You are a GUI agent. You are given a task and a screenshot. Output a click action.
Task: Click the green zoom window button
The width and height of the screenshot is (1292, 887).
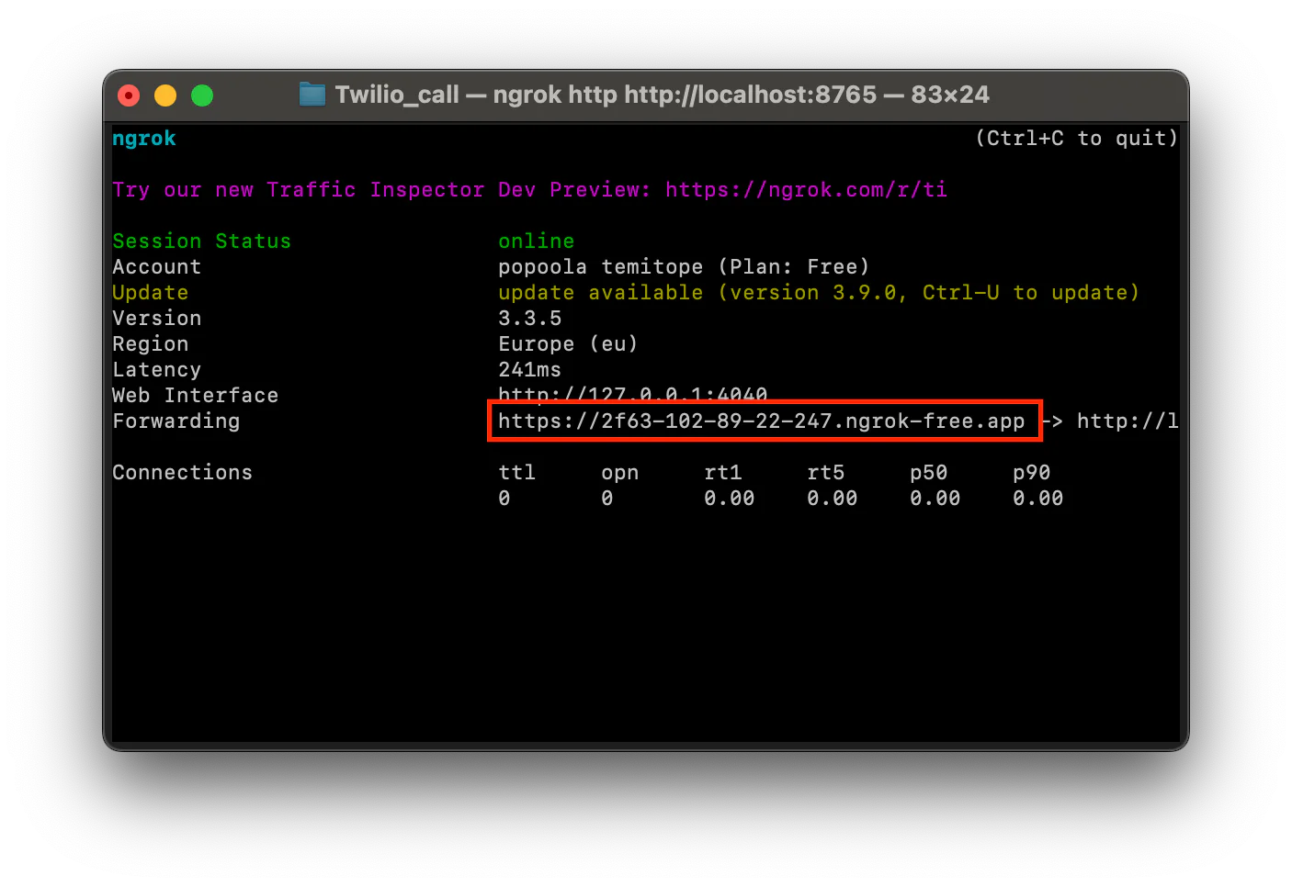(202, 95)
